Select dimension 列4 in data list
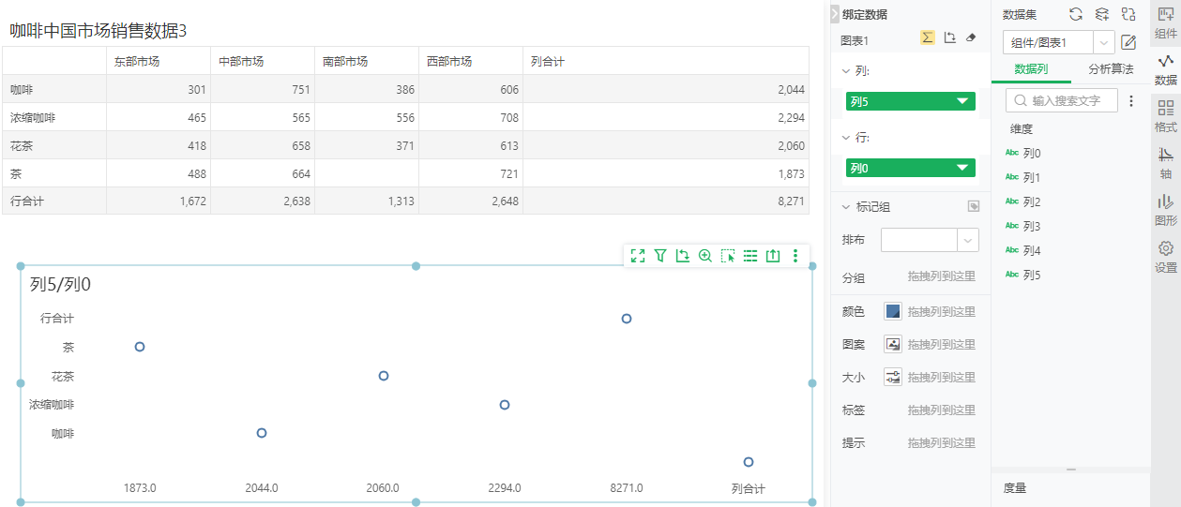This screenshot has width=1181, height=507. 1031,250
